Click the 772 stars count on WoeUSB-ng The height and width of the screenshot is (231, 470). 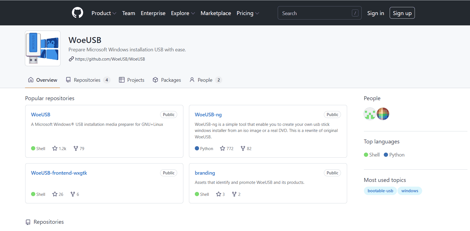point(230,149)
